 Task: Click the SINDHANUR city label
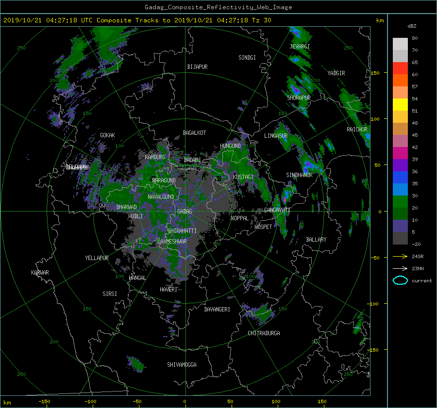(x=299, y=175)
